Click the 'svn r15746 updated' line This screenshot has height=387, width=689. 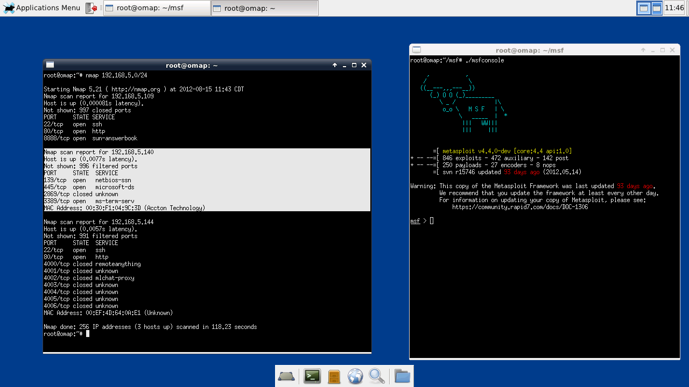tap(507, 172)
